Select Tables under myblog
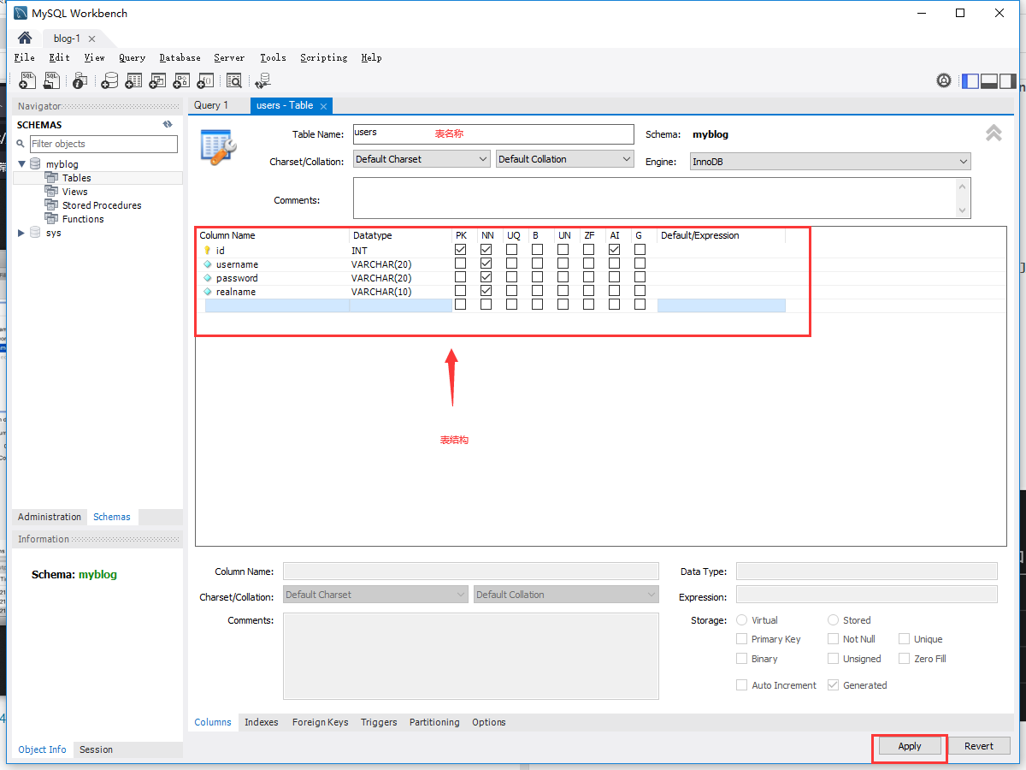Viewport: 1026px width, 770px height. click(x=76, y=178)
